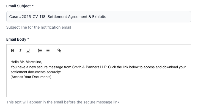Click the blank area of the email body editor
The width and height of the screenshot is (198, 110).
point(98,88)
